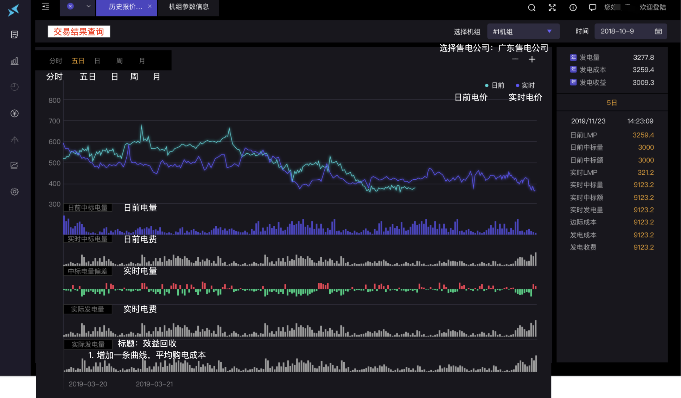Click the 5日 header in right panel
The height and width of the screenshot is (398, 681).
(612, 103)
